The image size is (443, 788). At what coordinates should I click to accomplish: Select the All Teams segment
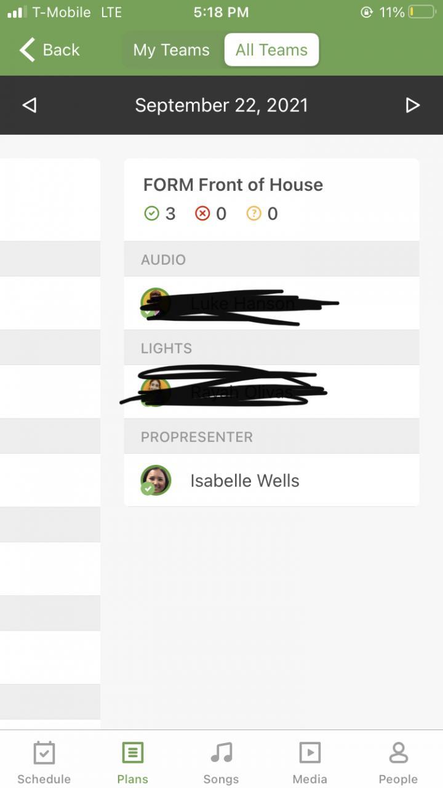[271, 50]
